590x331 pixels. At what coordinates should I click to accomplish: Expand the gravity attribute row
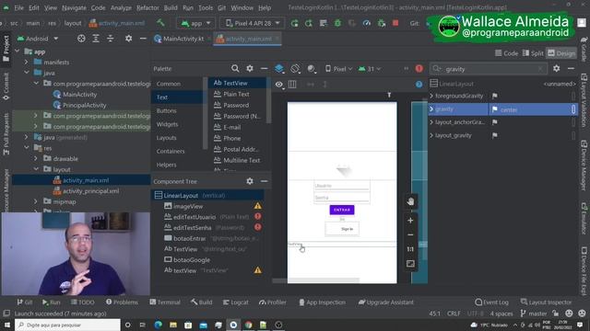coord(431,109)
